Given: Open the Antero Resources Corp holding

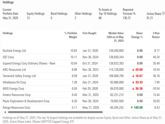Looking at the screenshot, I should (x=16, y=95).
